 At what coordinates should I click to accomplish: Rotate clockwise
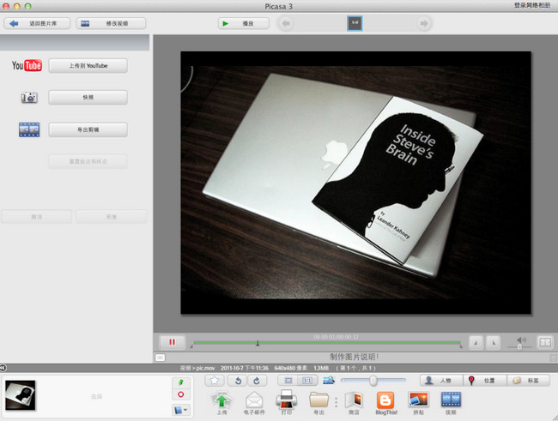pos(257,381)
